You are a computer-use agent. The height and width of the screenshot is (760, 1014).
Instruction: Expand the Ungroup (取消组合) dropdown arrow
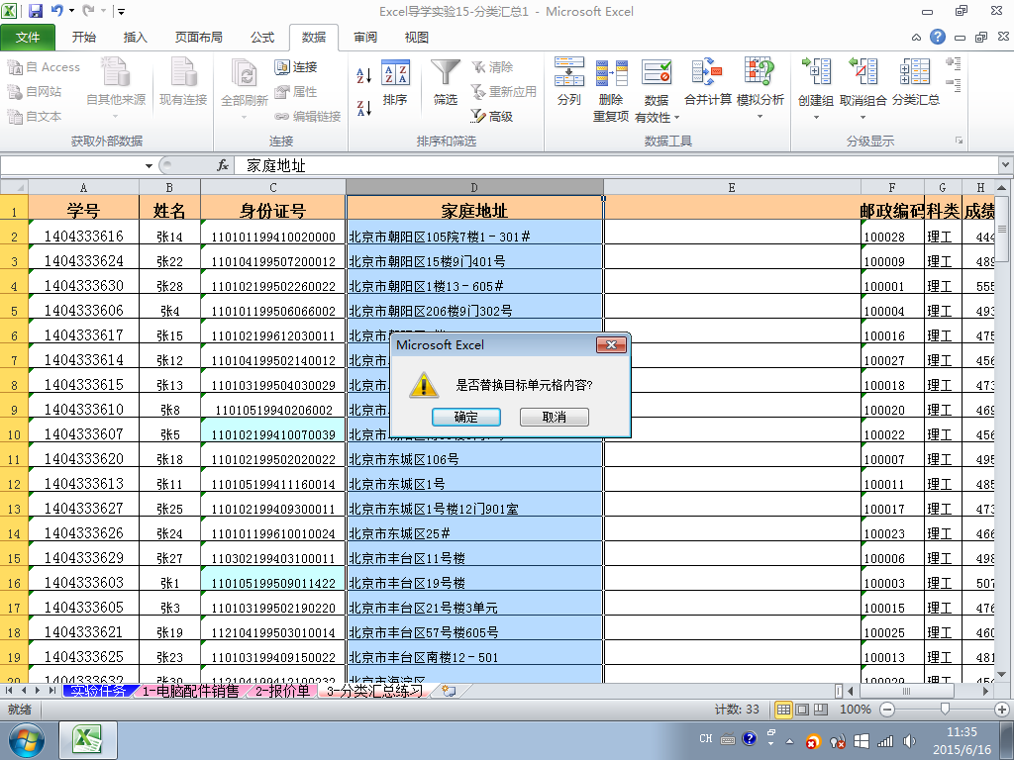862,117
